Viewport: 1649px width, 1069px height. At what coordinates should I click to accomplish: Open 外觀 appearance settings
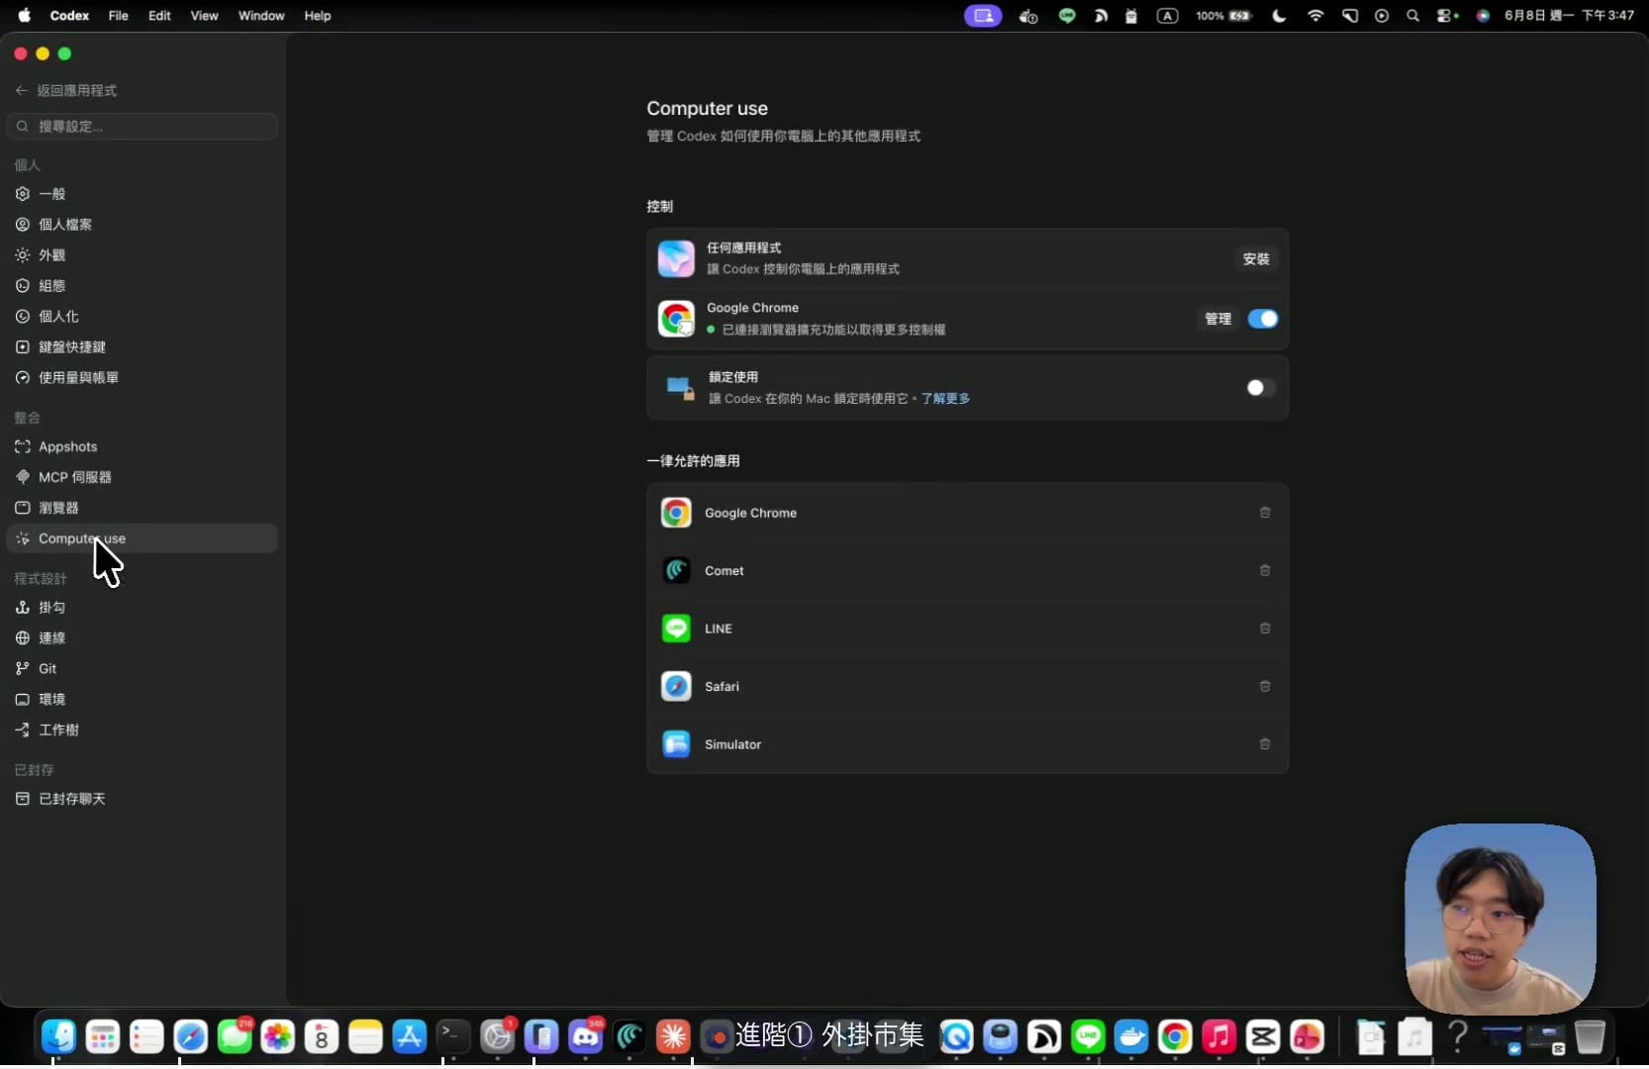point(143,255)
